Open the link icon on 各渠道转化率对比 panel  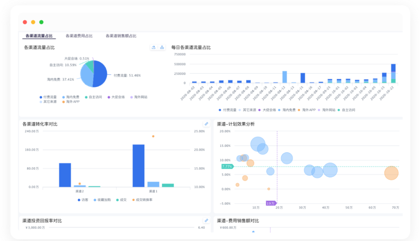click(x=206, y=123)
